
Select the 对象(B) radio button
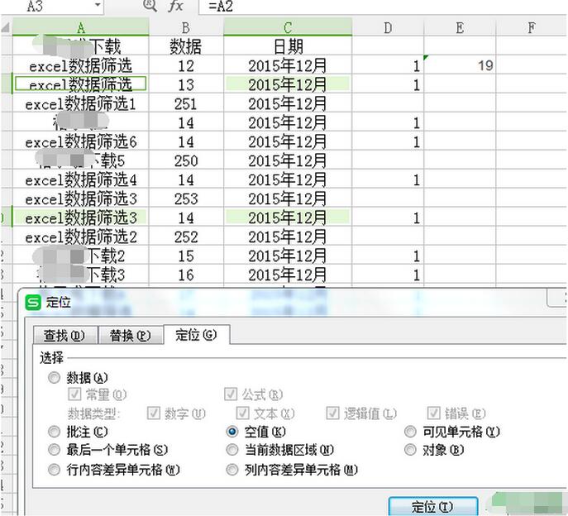coord(410,450)
